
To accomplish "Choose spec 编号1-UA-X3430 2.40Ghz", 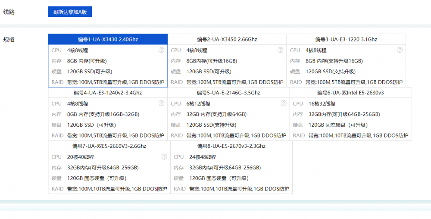I will pos(108,39).
